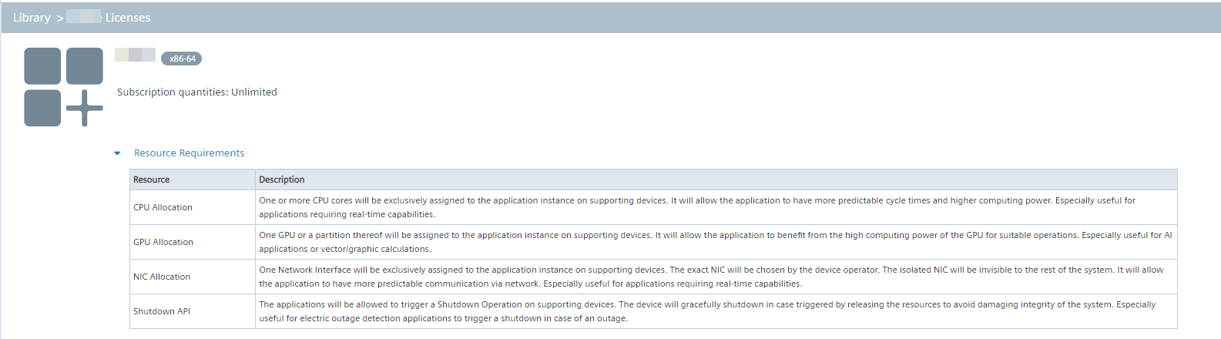Click the Library breadcrumb link
Screen dimensions: 1221x339
(32, 18)
